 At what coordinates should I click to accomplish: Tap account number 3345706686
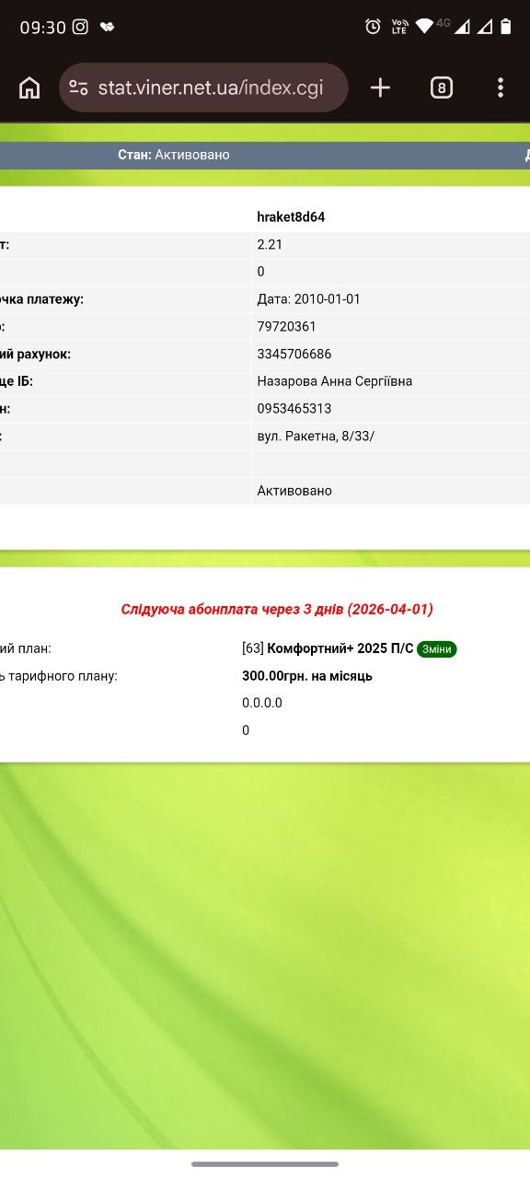294,354
